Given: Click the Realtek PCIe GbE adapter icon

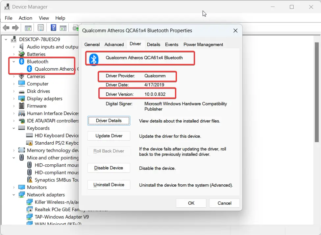Looking at the screenshot, I should coord(30,209).
